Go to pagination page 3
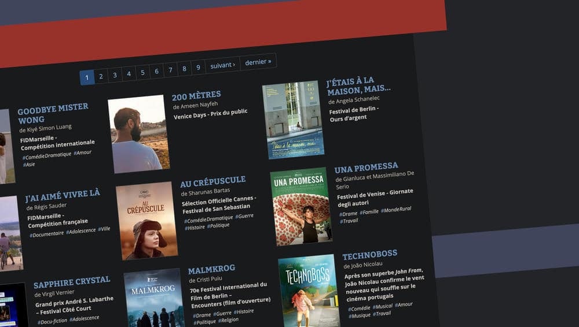The image size is (579, 327). click(115, 75)
